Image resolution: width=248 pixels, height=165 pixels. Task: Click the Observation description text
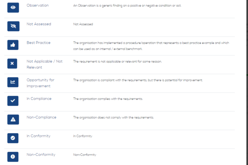(127, 6)
